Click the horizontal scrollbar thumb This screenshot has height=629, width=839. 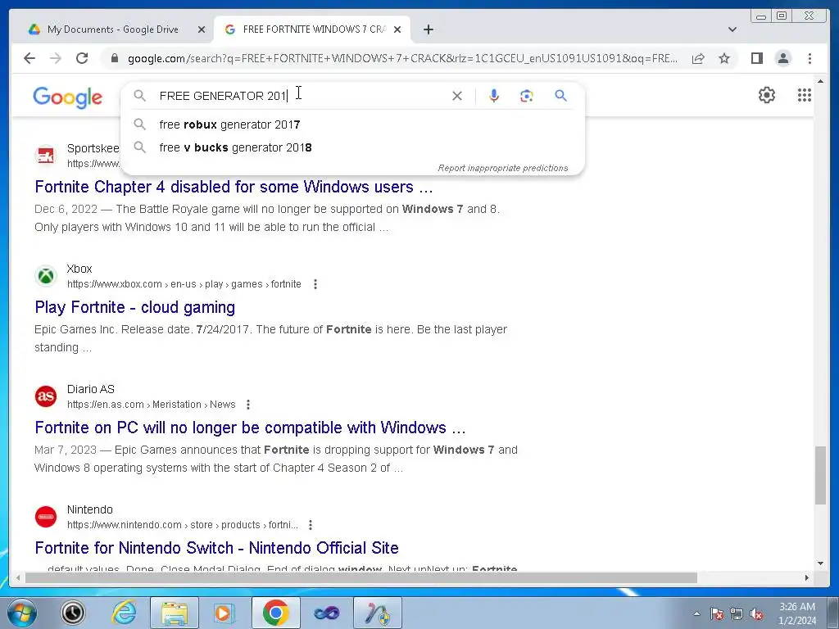point(361,577)
